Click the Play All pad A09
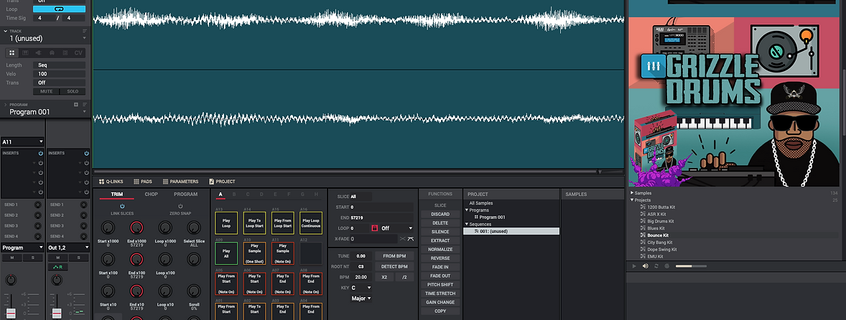Viewport: 846px width, 320px height. click(x=226, y=253)
